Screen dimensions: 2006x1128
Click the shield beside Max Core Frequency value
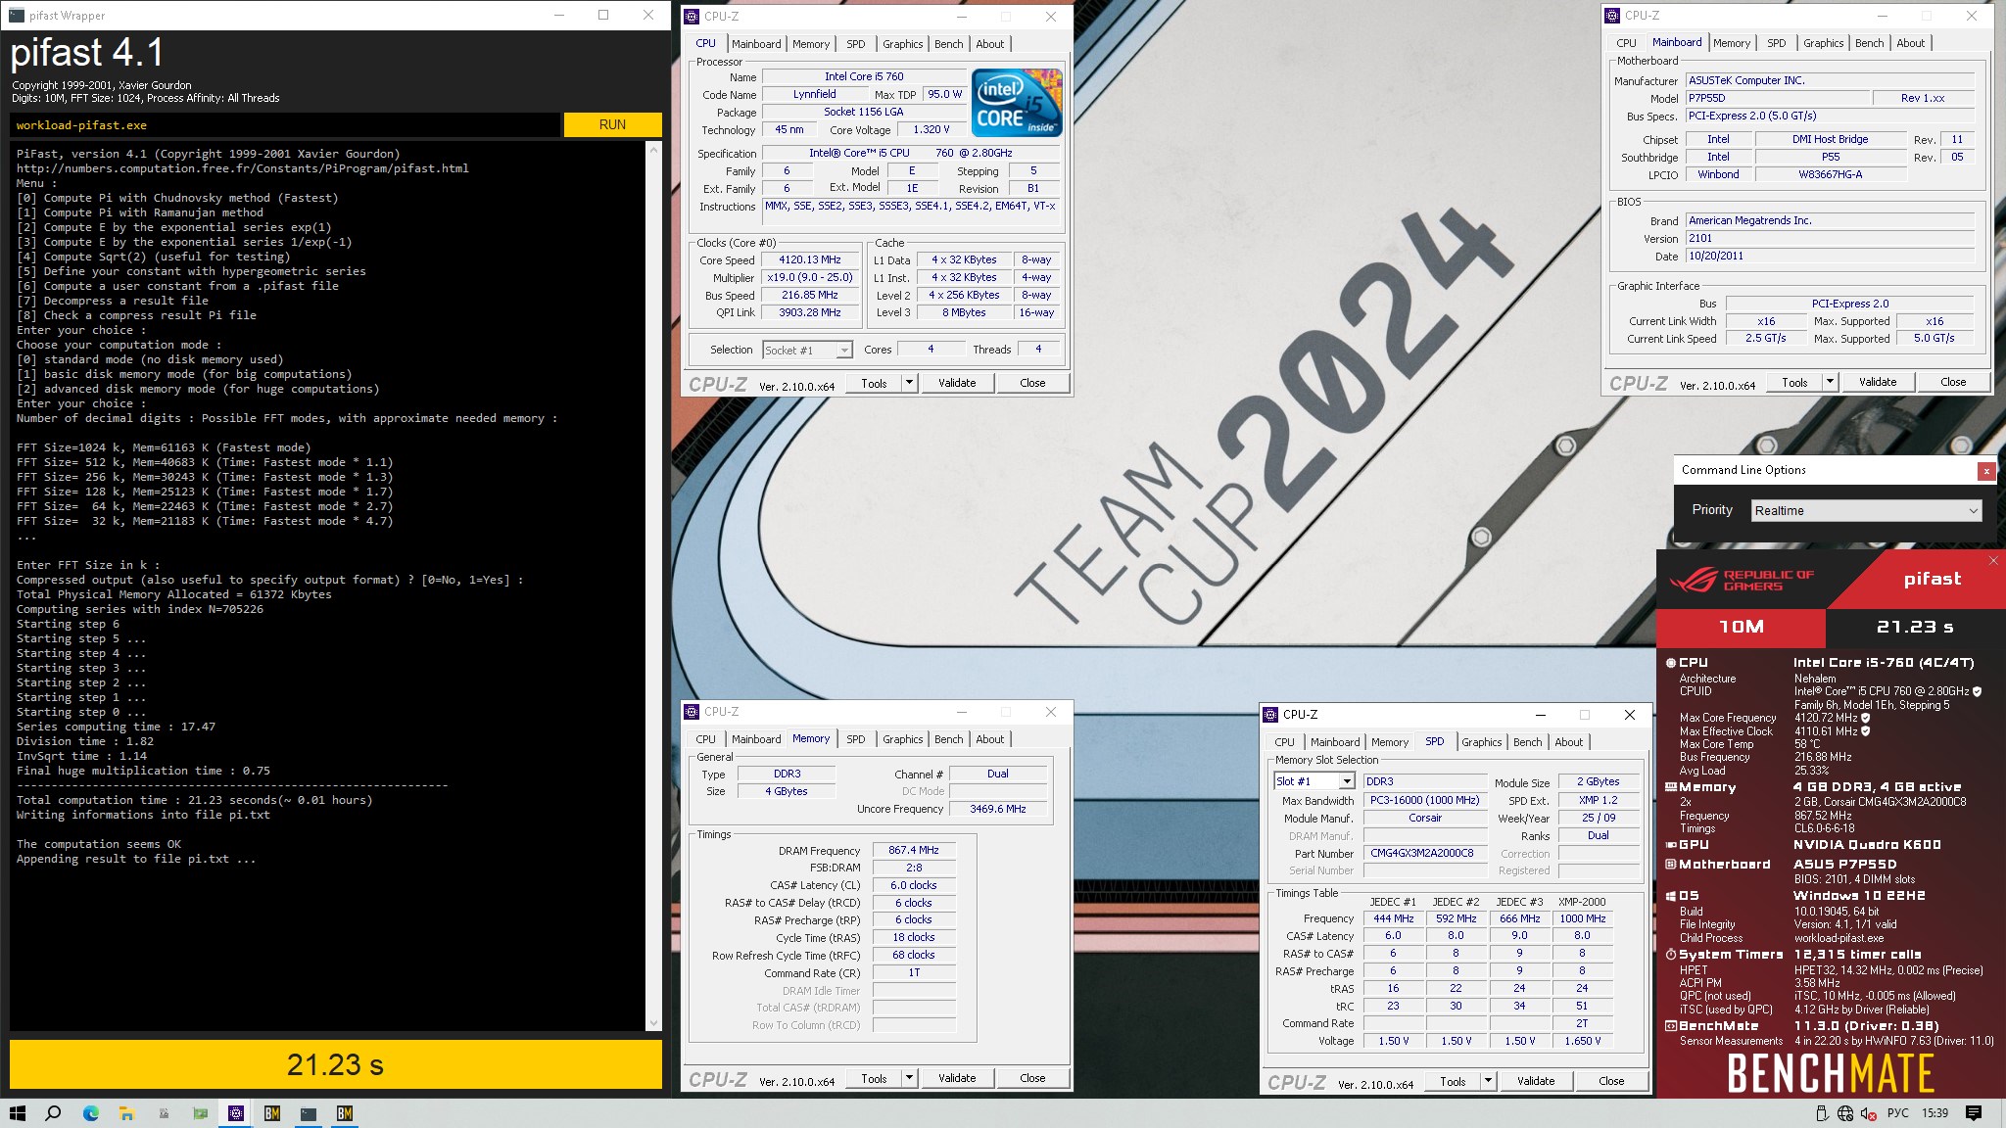(x=1866, y=718)
